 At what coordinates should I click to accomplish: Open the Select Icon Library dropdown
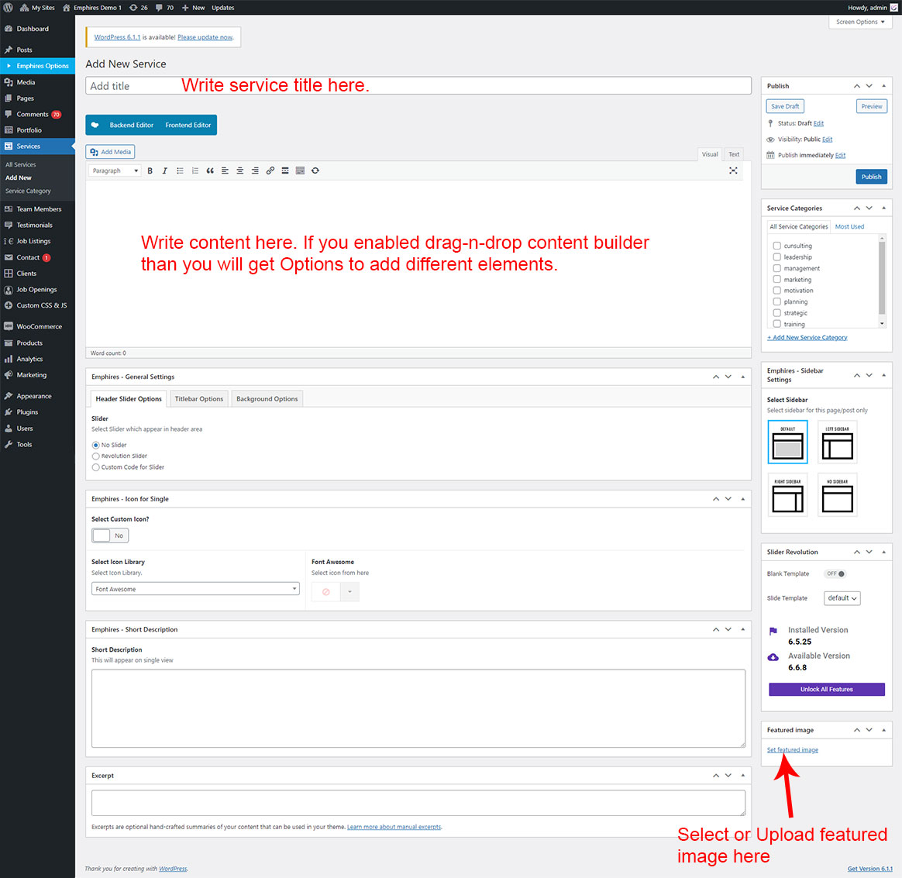pos(195,589)
